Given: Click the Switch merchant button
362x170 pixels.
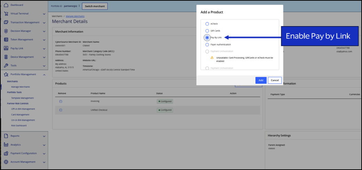Looking at the screenshot, I should tap(95, 6).
